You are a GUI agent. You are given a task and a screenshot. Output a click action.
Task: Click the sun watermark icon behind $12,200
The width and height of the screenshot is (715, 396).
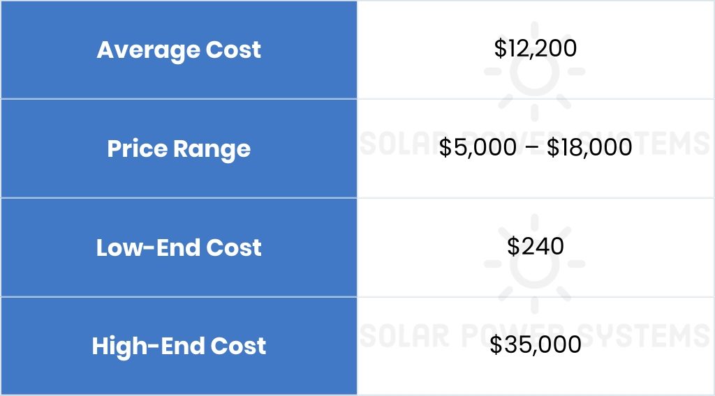pyautogui.click(x=535, y=73)
